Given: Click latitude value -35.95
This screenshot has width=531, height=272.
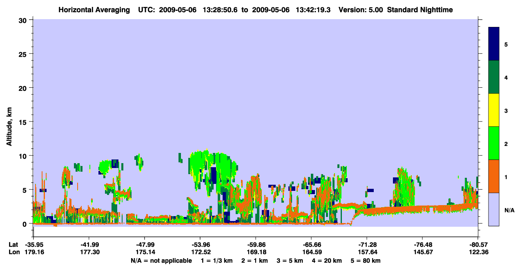Looking at the screenshot, I should 33,245.
